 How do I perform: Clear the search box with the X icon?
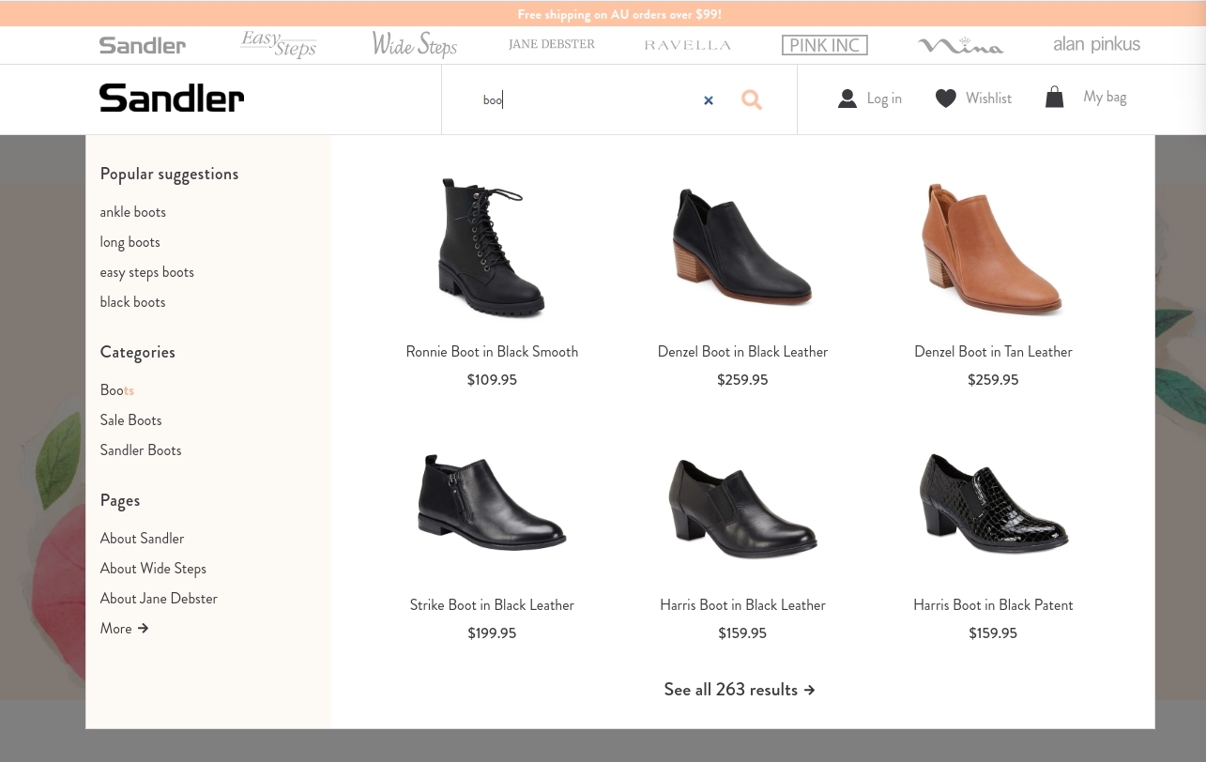point(708,99)
